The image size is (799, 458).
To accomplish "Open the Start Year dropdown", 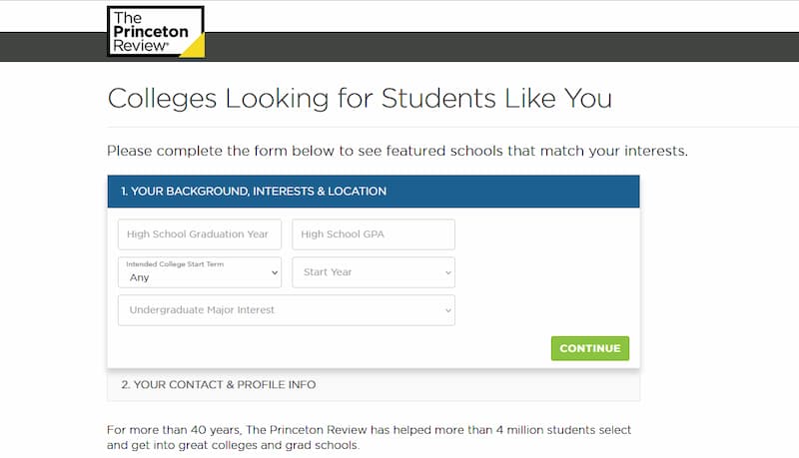I will click(x=374, y=272).
